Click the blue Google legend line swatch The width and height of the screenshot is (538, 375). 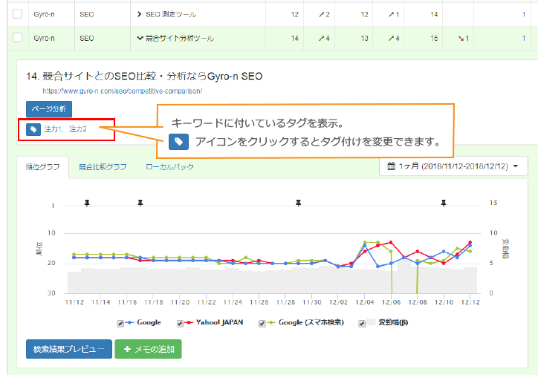(130, 322)
